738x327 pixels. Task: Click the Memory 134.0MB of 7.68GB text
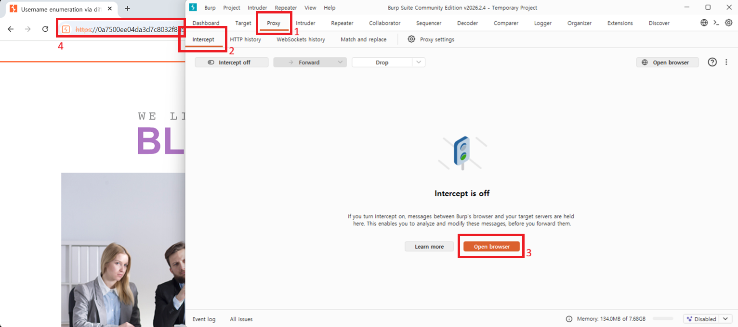pyautogui.click(x=611, y=319)
